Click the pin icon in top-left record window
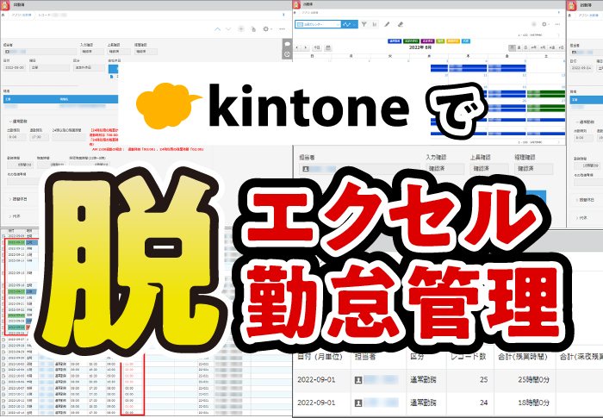The height and width of the screenshot is (418, 603). click(x=283, y=15)
